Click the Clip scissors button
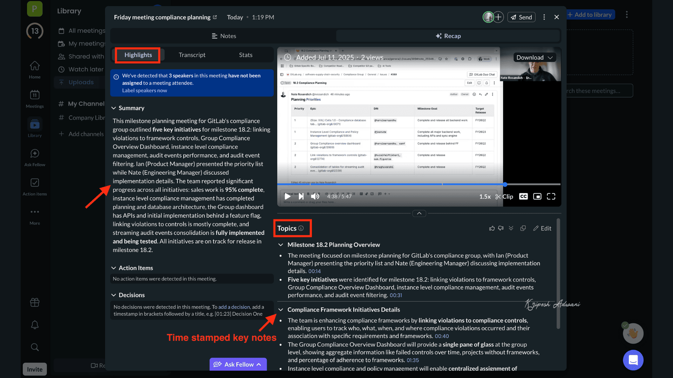 coord(504,196)
